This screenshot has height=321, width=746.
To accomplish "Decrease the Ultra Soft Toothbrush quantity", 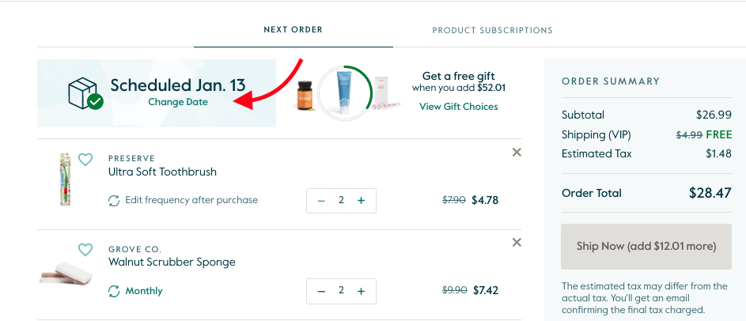I will pyautogui.click(x=321, y=201).
